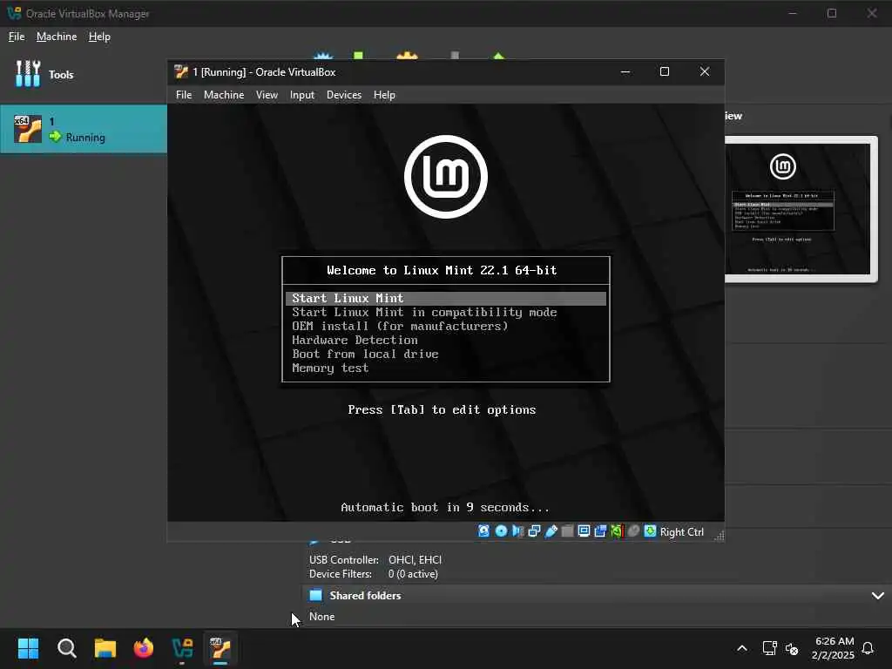Show hidden system tray icons

click(742, 648)
